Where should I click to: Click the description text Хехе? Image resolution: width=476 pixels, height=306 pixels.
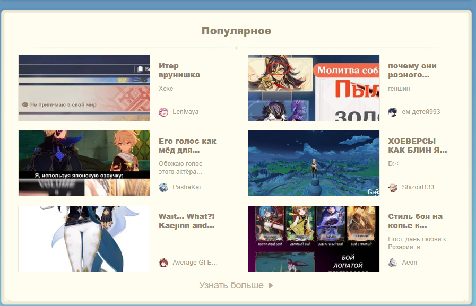(166, 89)
